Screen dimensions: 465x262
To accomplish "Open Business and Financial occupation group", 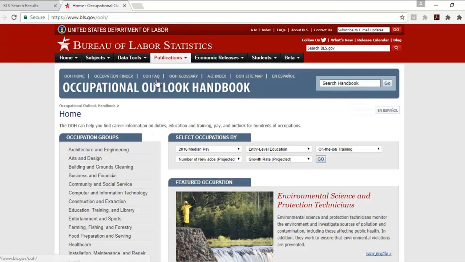I will tap(92, 175).
